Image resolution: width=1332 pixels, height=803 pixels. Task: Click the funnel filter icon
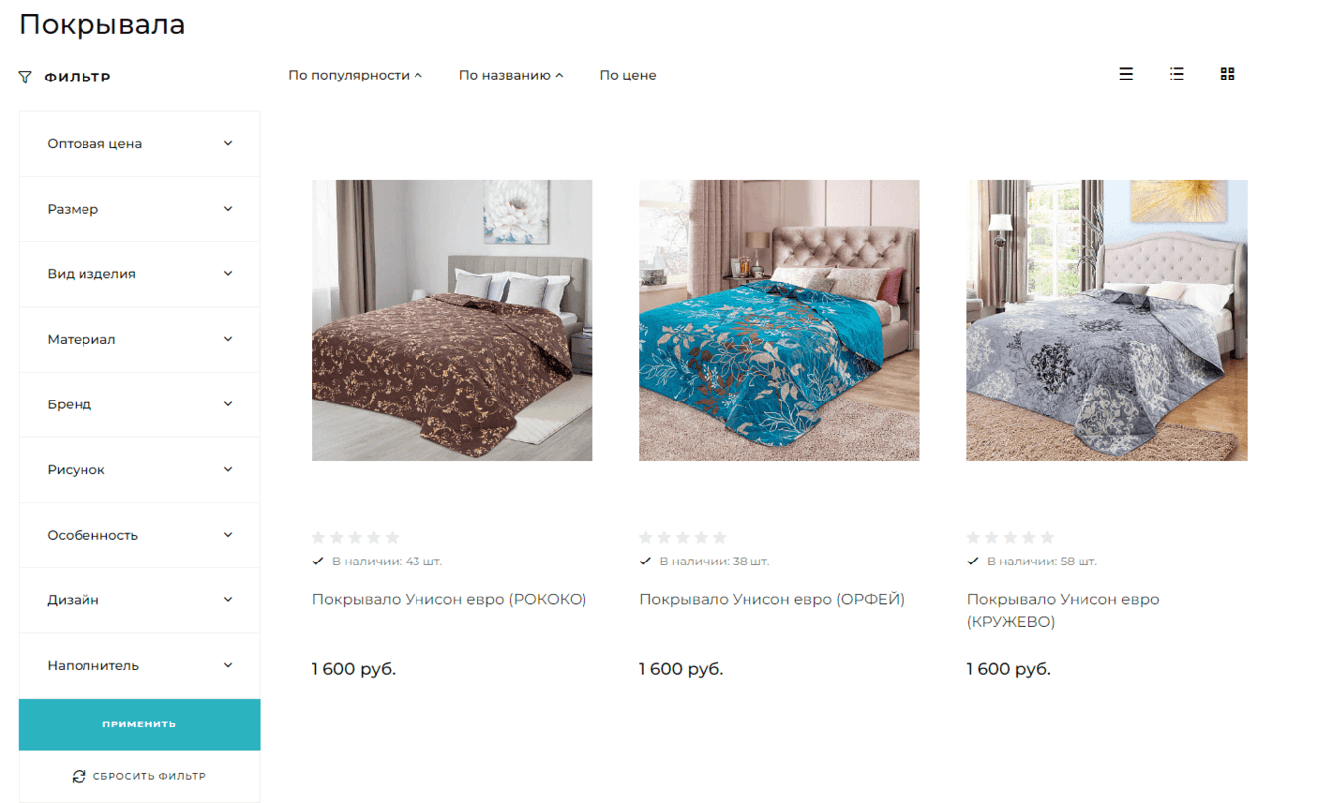pos(25,77)
